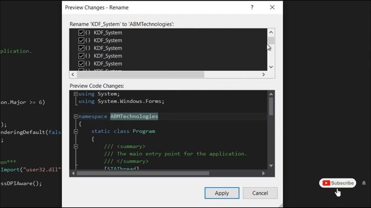Click rename list vertical scrollbar thumb
The image size is (371, 208).
[271, 40]
